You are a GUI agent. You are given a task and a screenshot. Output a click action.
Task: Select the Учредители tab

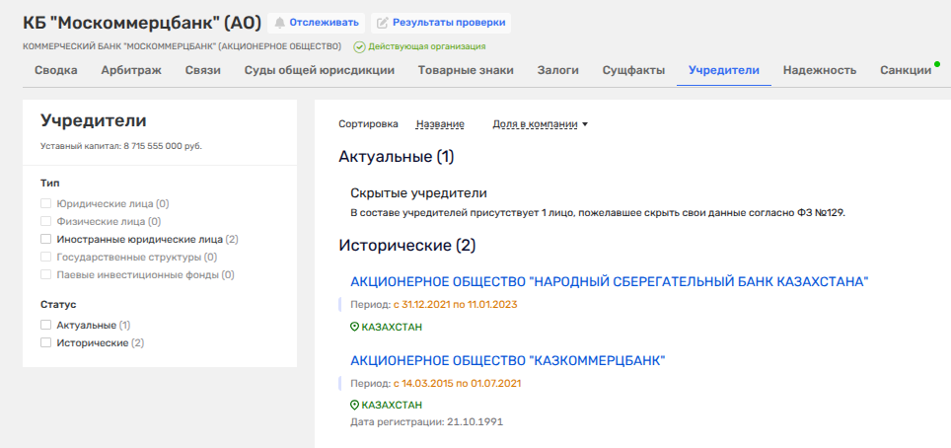724,70
